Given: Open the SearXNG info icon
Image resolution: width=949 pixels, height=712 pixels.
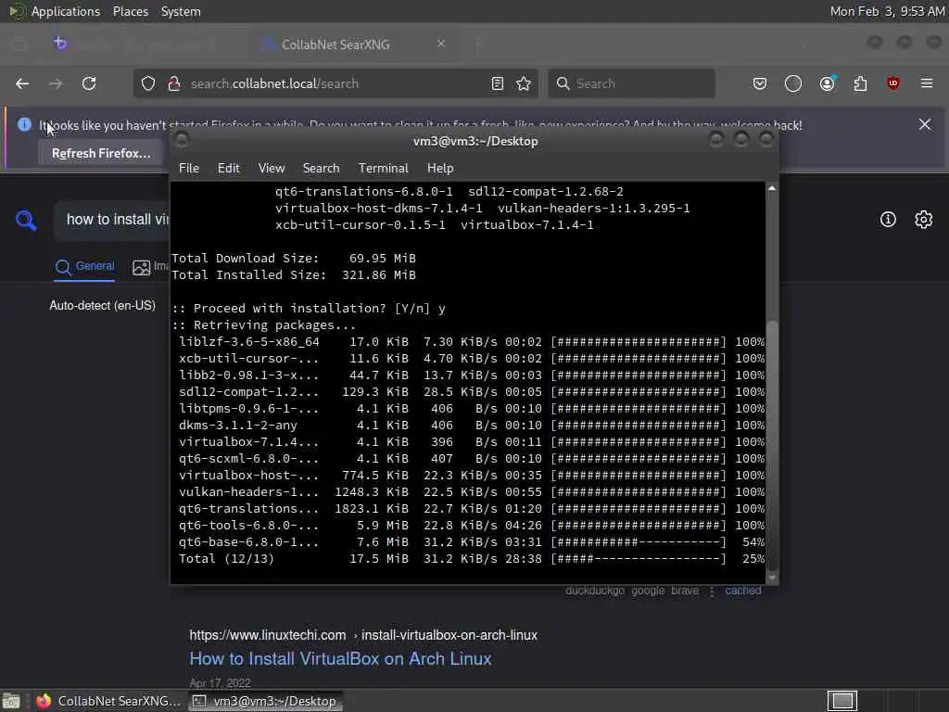Looking at the screenshot, I should pyautogui.click(x=888, y=219).
